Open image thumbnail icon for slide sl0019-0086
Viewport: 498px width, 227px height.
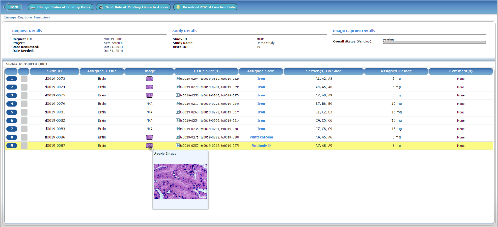coord(149,137)
